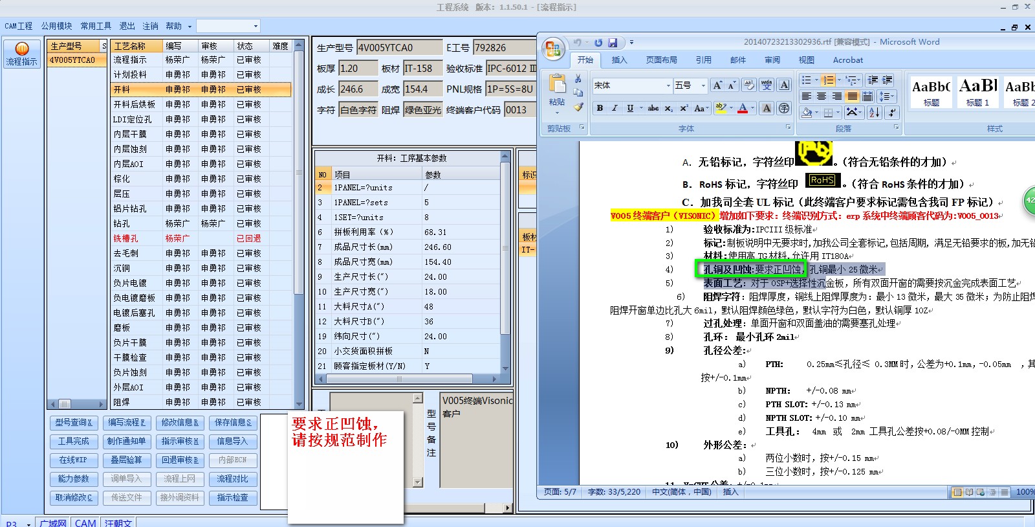The width and height of the screenshot is (1035, 527).
Task: Click the 流程指示 orange icon button
Action: tap(21, 54)
